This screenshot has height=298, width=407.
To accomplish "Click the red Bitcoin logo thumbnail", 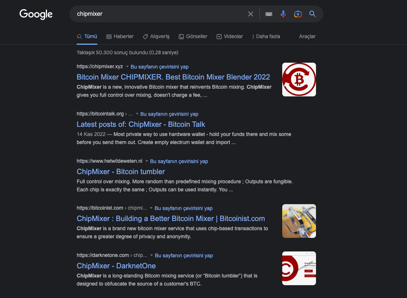I will pyautogui.click(x=299, y=80).
